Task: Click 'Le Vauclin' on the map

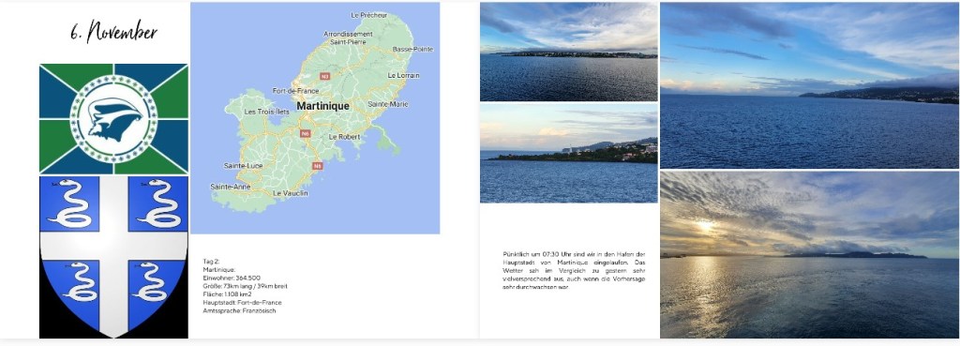Action: [291, 193]
